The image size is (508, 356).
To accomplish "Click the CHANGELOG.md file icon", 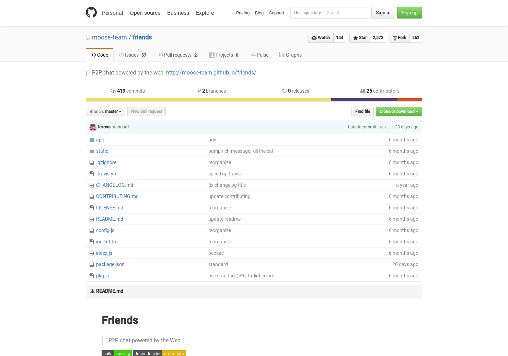I will (92, 185).
